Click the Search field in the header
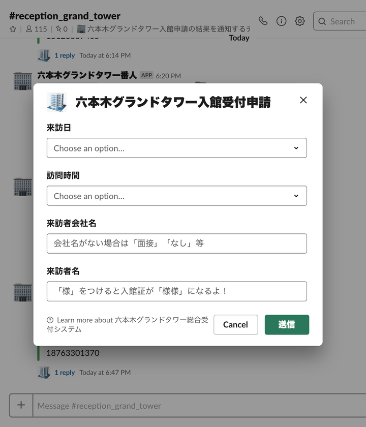The image size is (366, 427). (x=340, y=21)
